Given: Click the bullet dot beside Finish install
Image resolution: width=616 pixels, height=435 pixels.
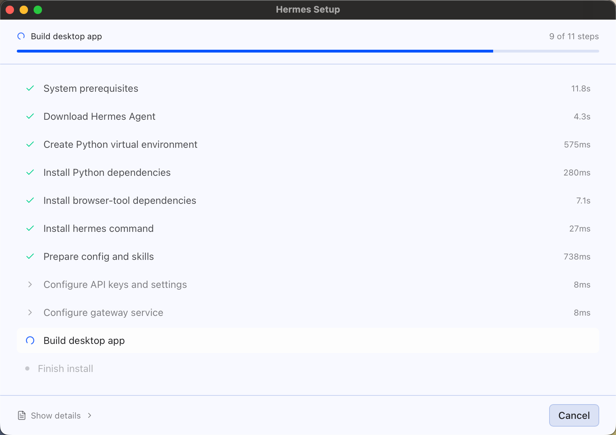Looking at the screenshot, I should point(27,368).
